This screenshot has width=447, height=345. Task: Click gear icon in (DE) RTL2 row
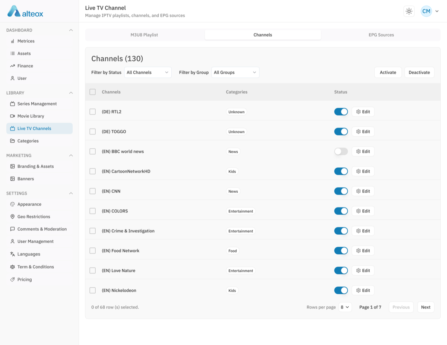point(358,112)
